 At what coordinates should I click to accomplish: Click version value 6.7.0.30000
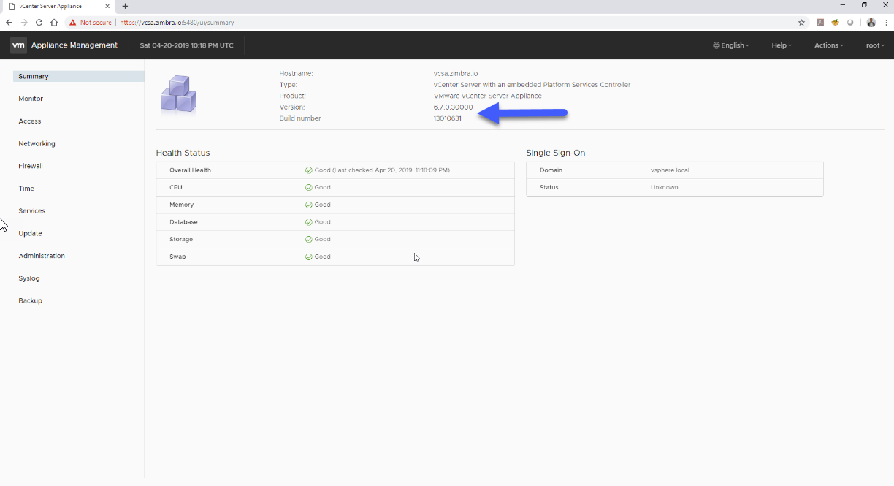(x=454, y=107)
